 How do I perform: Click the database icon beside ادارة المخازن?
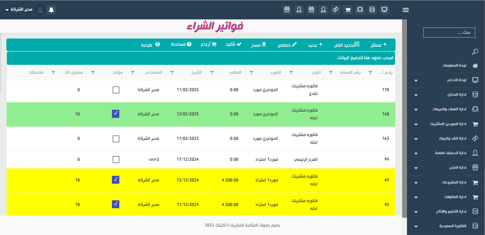coord(475,94)
